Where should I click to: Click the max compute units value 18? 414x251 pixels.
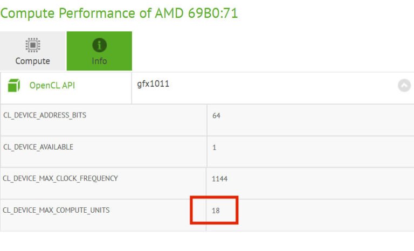click(216, 211)
